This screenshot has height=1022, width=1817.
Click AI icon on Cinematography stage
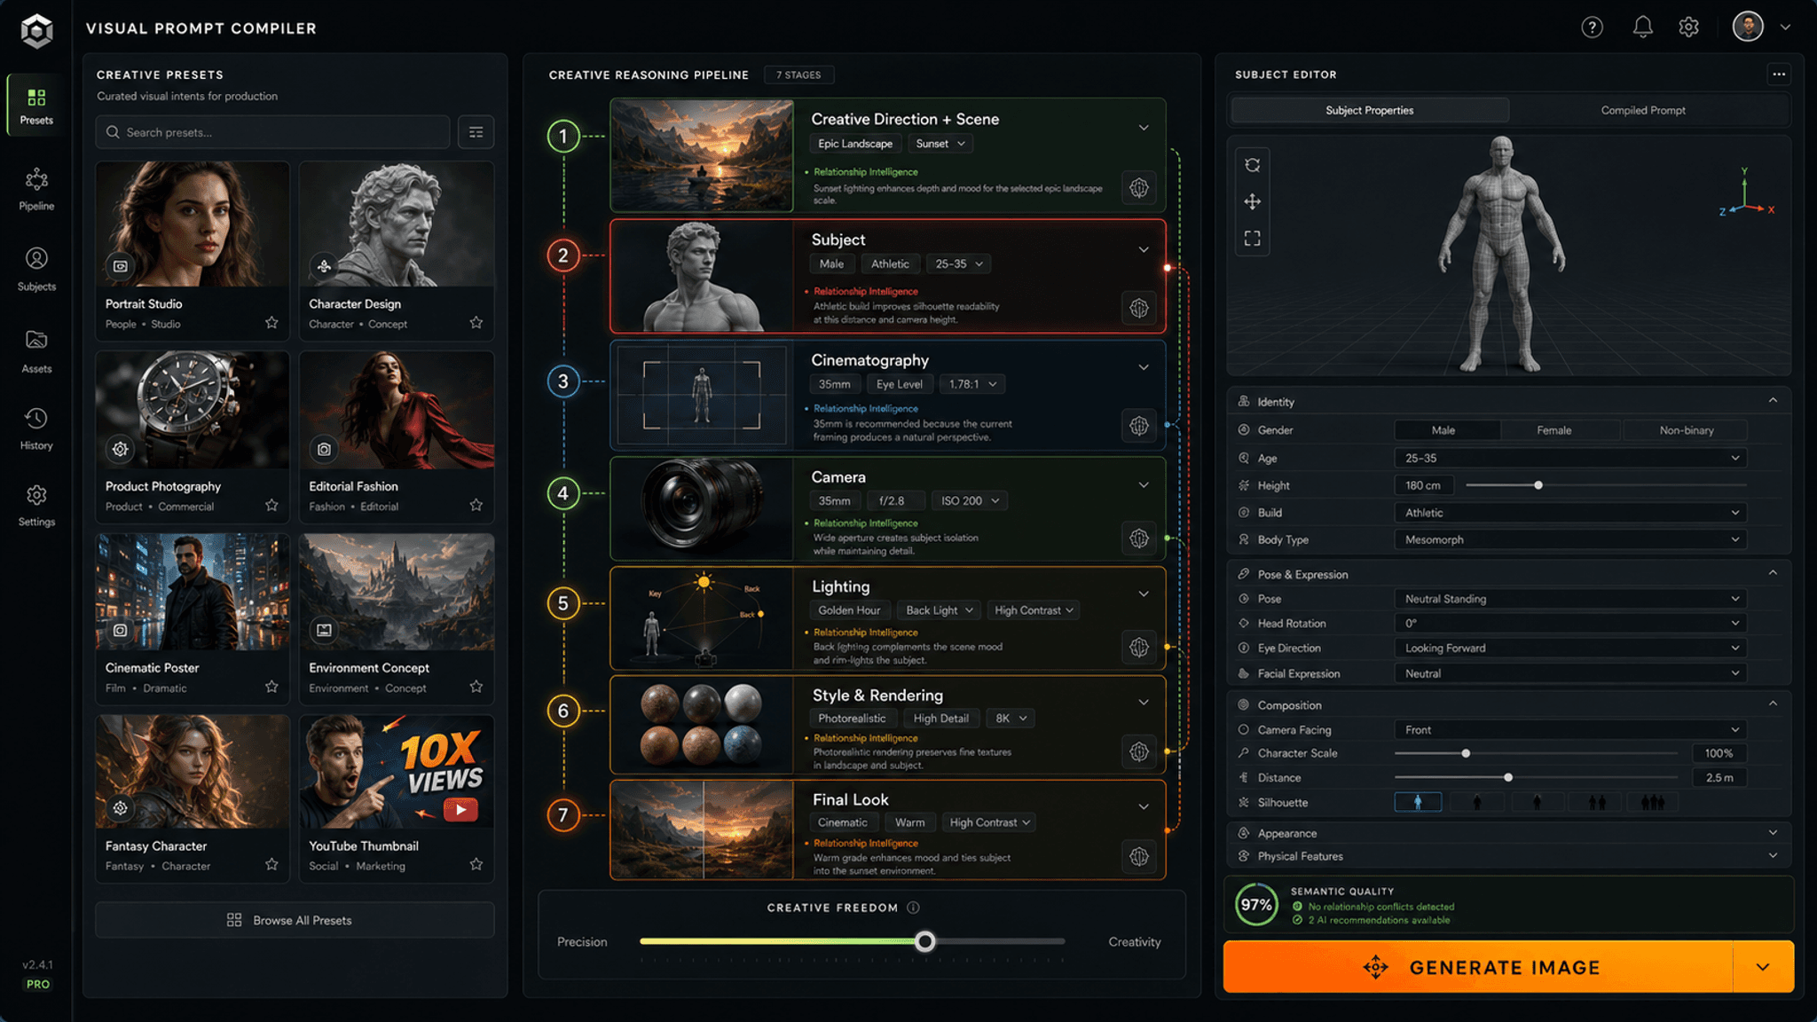[1139, 426]
